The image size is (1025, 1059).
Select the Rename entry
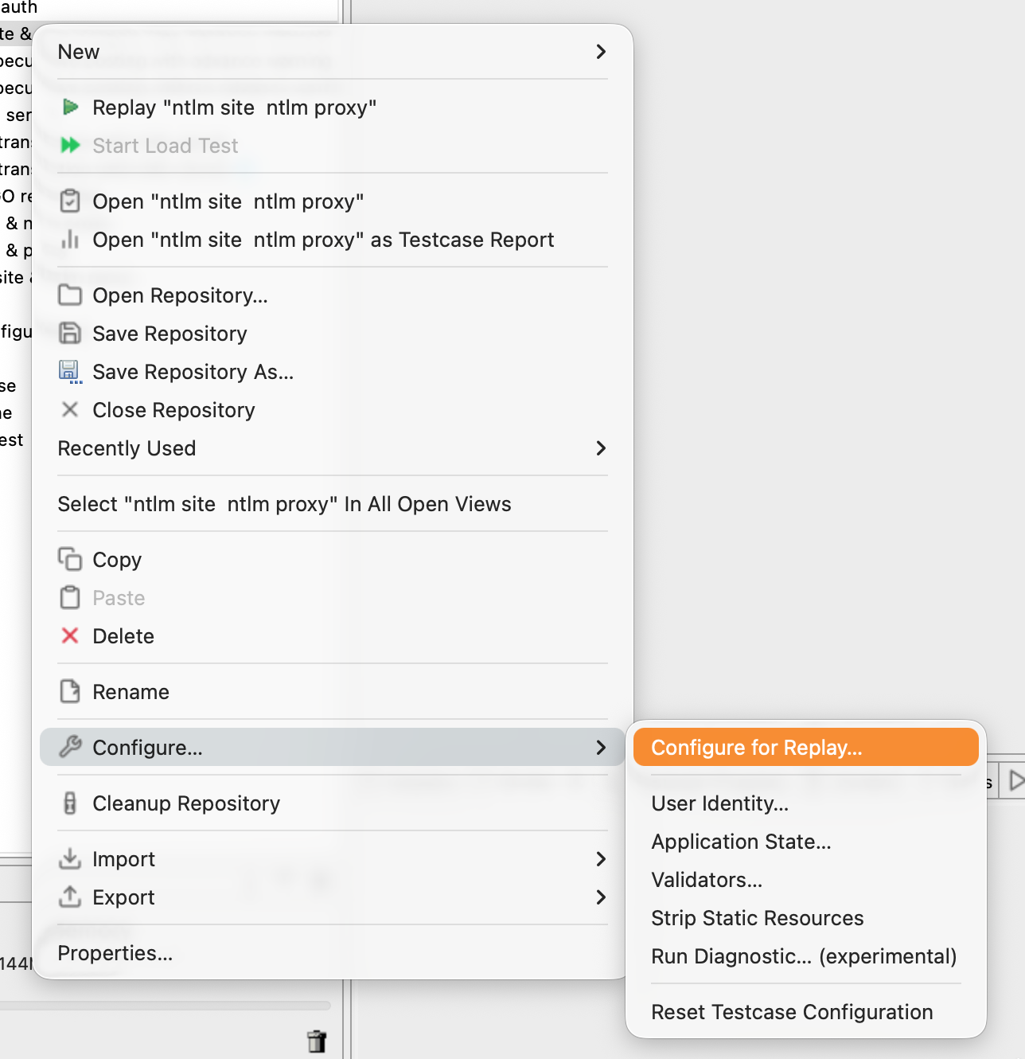click(x=332, y=692)
